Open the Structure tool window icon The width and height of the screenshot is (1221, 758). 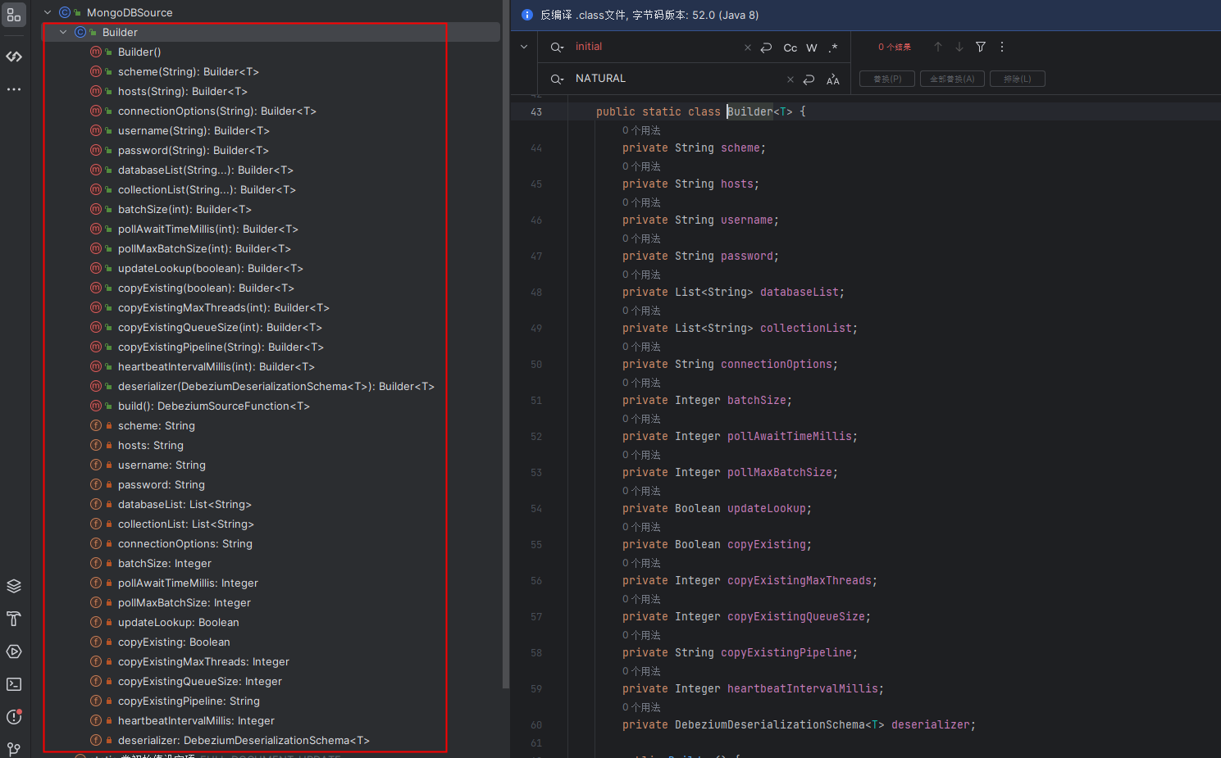pyautogui.click(x=14, y=15)
